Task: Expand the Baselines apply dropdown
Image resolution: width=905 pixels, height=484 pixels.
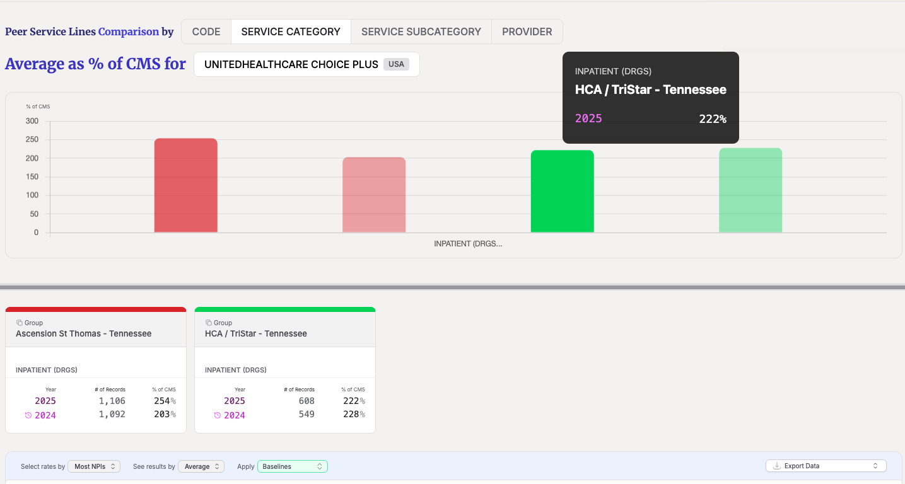Action: click(293, 466)
